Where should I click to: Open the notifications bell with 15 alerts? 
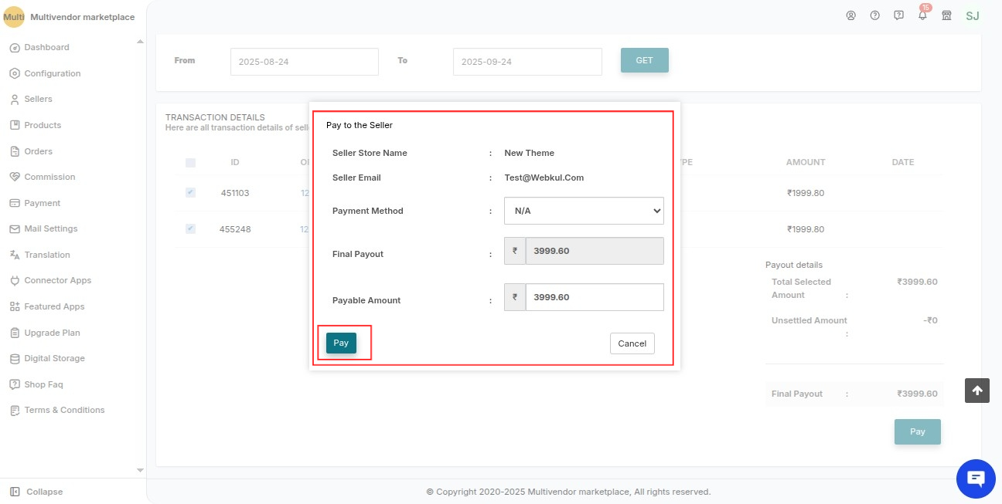922,15
